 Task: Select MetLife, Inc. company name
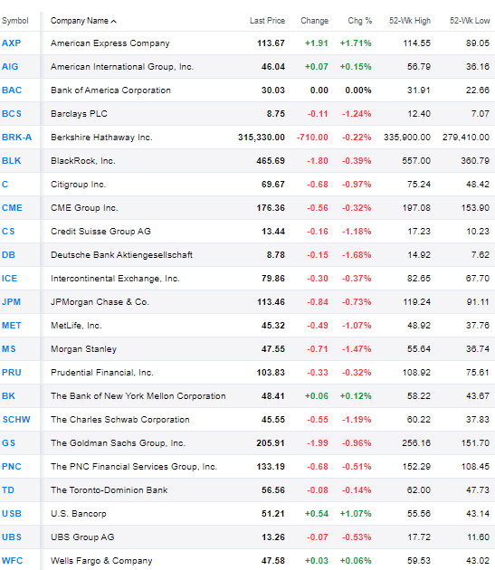[76, 326]
